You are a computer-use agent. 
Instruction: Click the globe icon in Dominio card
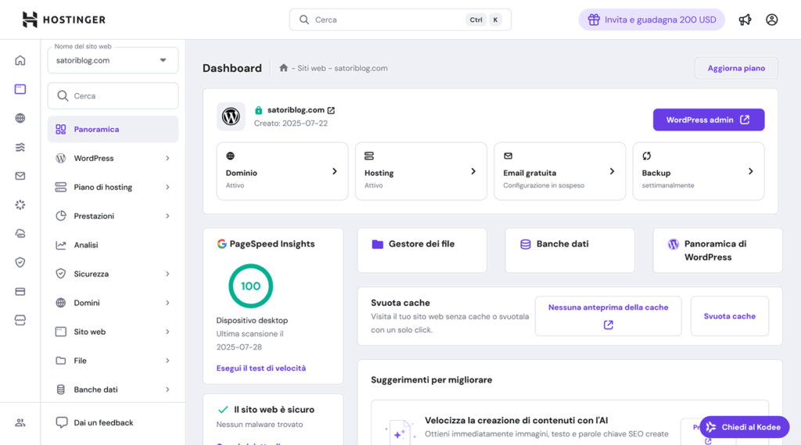click(x=231, y=156)
